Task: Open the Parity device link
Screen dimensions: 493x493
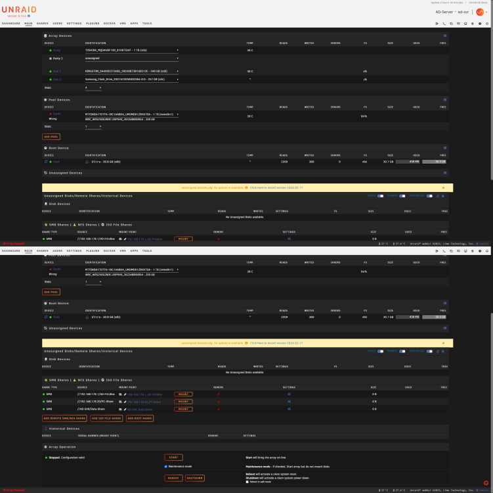Action: [x=56, y=51]
